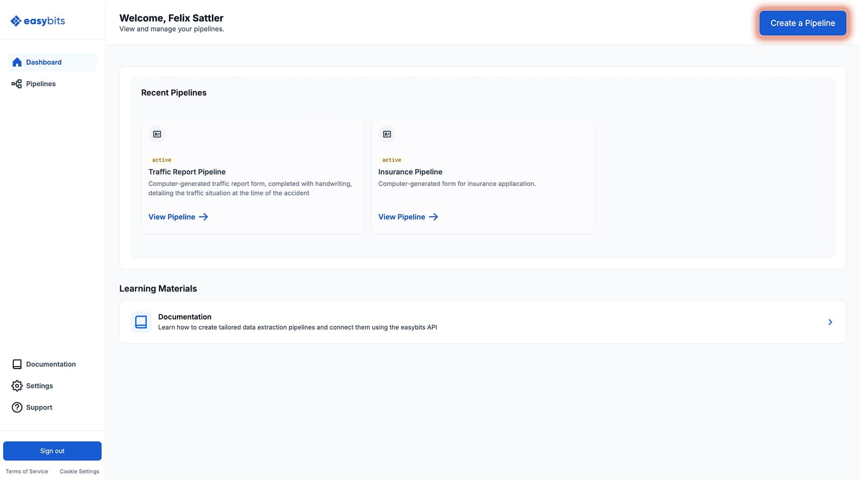Select the Dashboard home icon
This screenshot has width=860, height=483.
(17, 62)
